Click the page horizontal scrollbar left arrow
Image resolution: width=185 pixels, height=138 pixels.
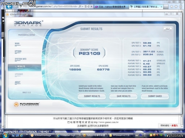3,127
